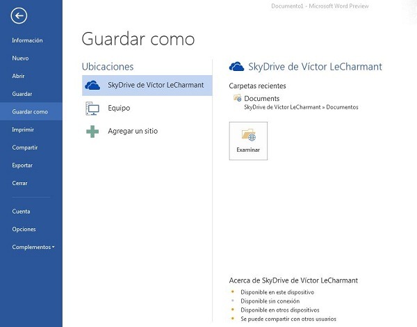This screenshot has width=417, height=327.
Task: Click the Examinar folder globe icon
Action: point(248,134)
